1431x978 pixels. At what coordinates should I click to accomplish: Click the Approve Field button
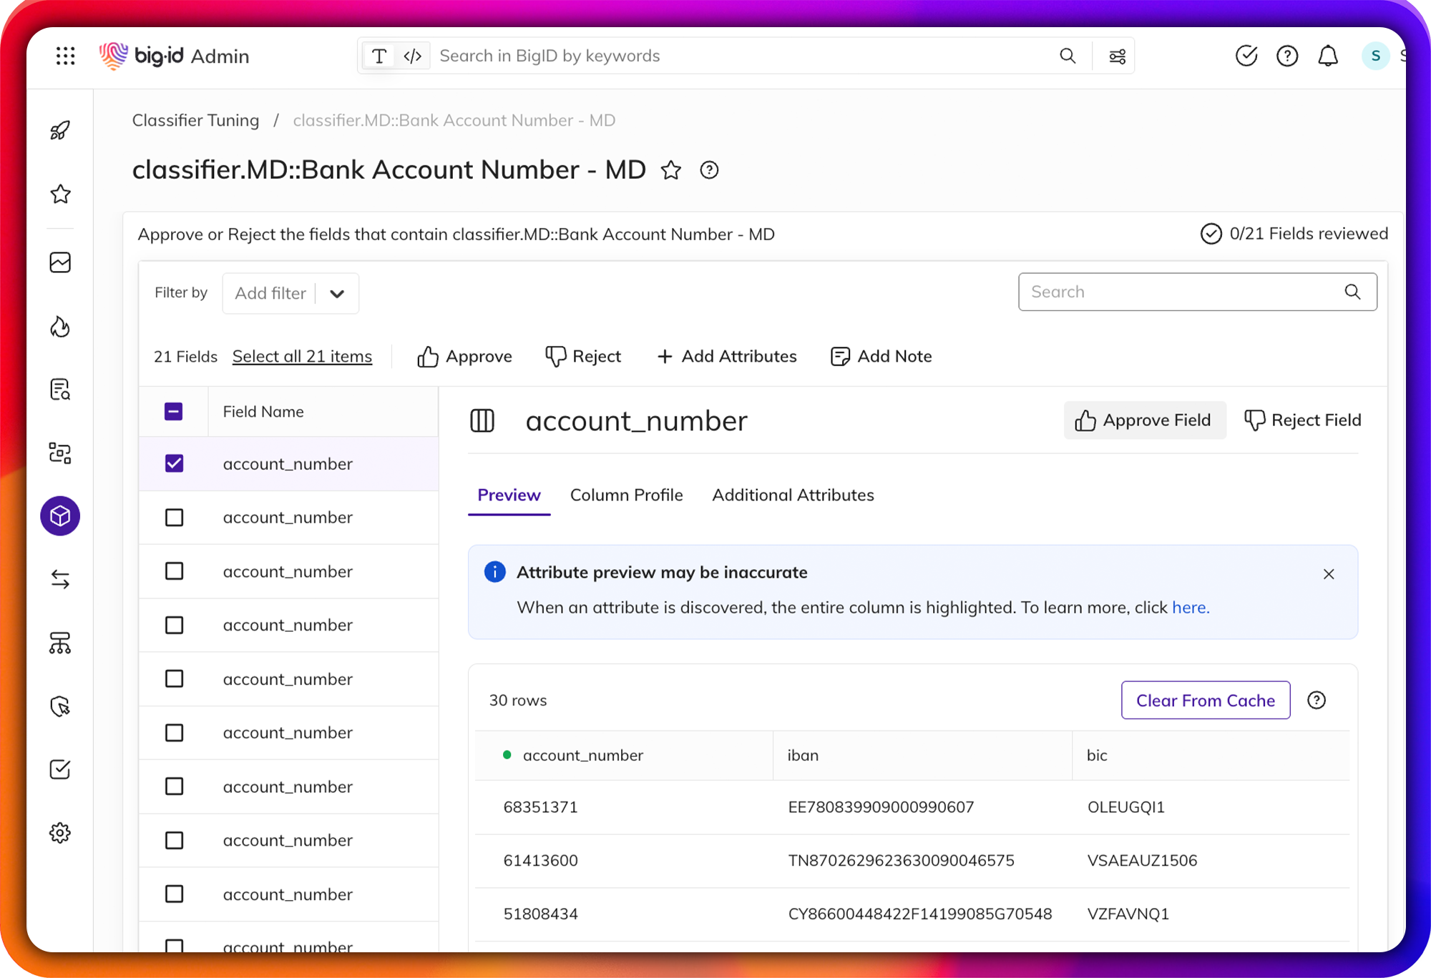tap(1143, 420)
